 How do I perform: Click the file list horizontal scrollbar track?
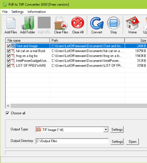pyautogui.click(x=79, y=106)
